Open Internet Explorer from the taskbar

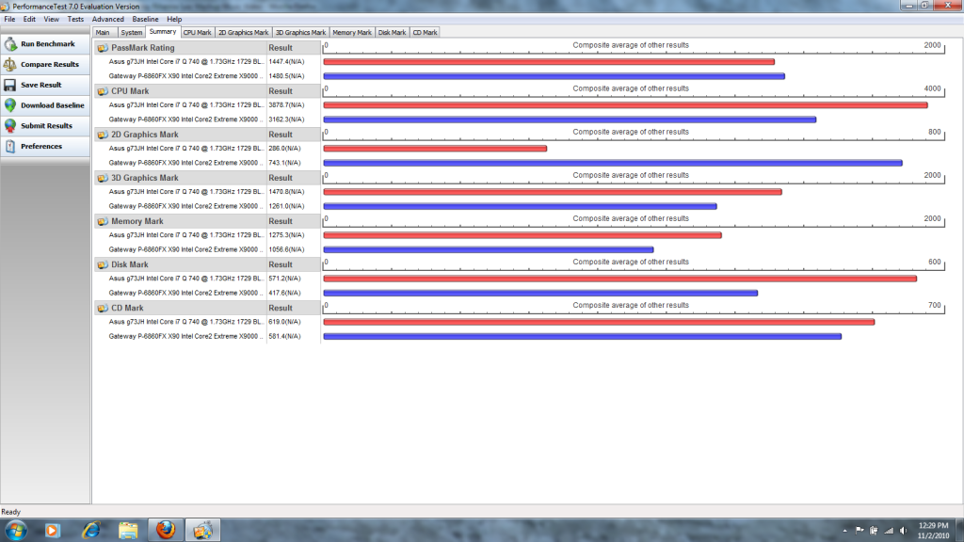pyautogui.click(x=91, y=530)
